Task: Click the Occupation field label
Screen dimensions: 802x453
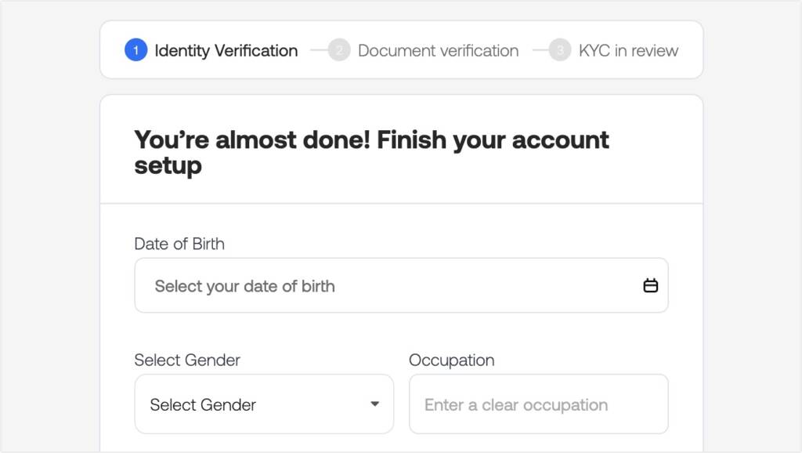Action: [452, 360]
